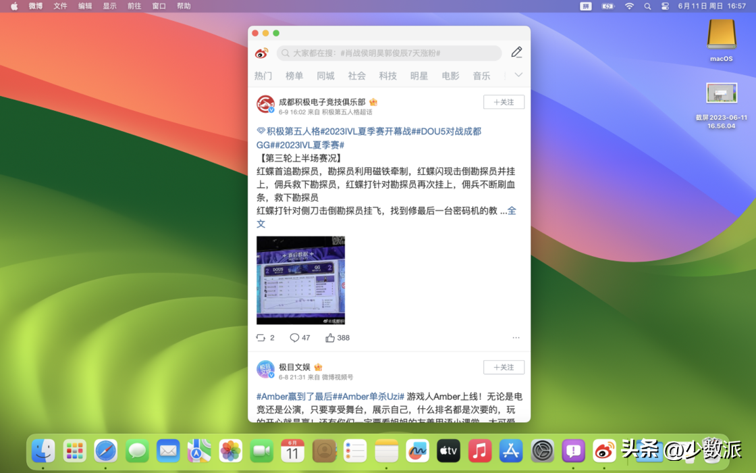Select the macOS drive on the desktop

pyautogui.click(x=722, y=40)
